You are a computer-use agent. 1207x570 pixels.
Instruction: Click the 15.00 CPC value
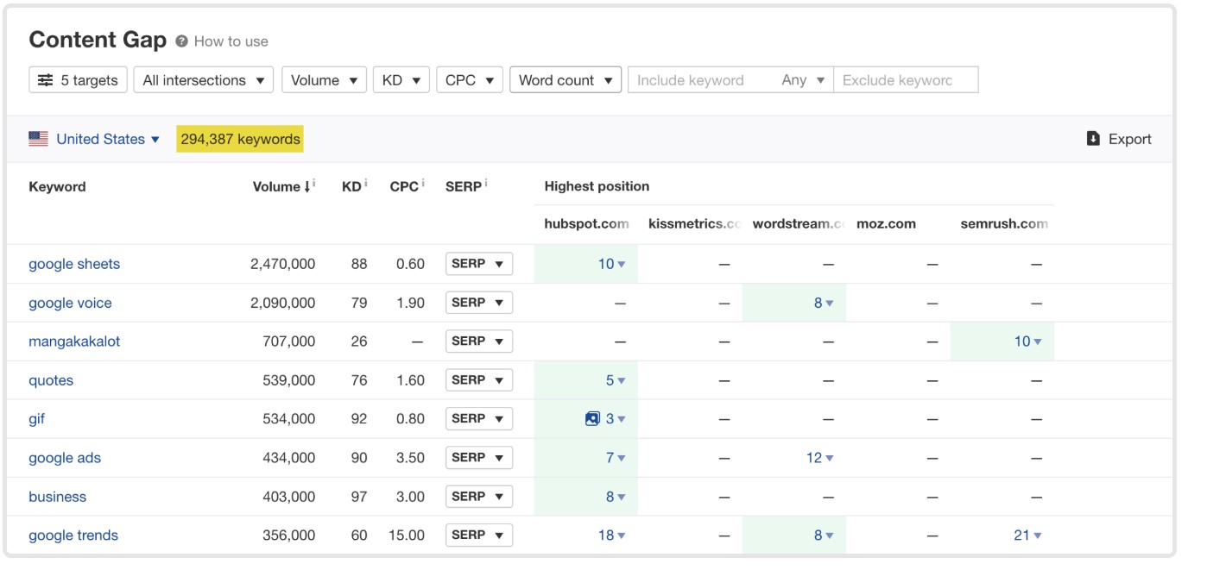click(x=407, y=536)
